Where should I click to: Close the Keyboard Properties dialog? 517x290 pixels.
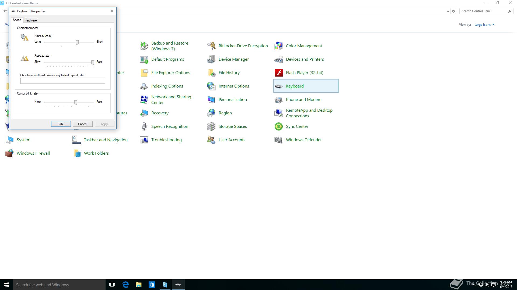[x=112, y=11]
